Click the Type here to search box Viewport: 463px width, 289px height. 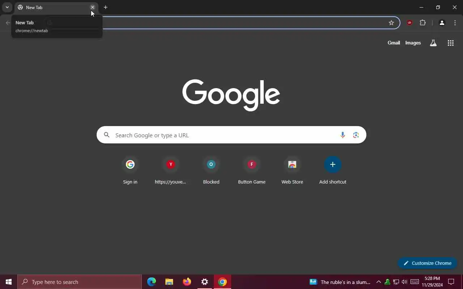pos(80,282)
